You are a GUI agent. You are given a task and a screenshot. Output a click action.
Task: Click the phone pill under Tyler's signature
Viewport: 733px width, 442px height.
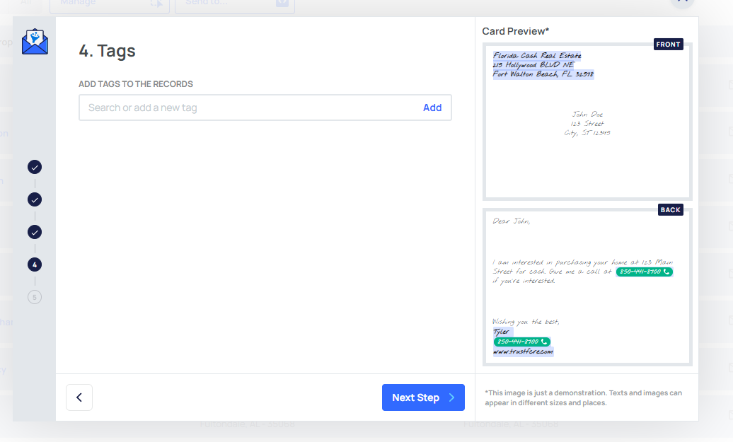click(x=521, y=342)
